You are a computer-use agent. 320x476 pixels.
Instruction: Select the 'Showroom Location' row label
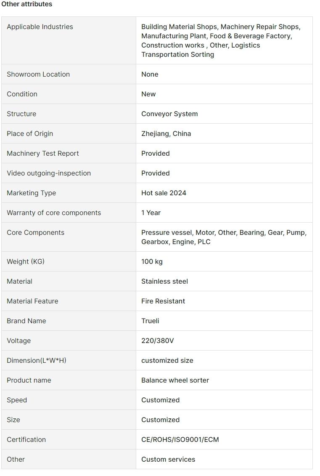[38, 74]
